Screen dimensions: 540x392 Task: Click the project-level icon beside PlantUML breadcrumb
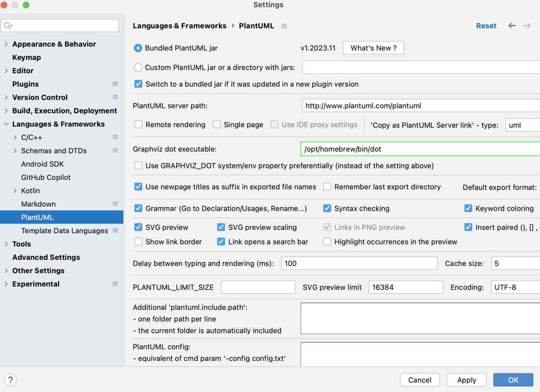284,26
